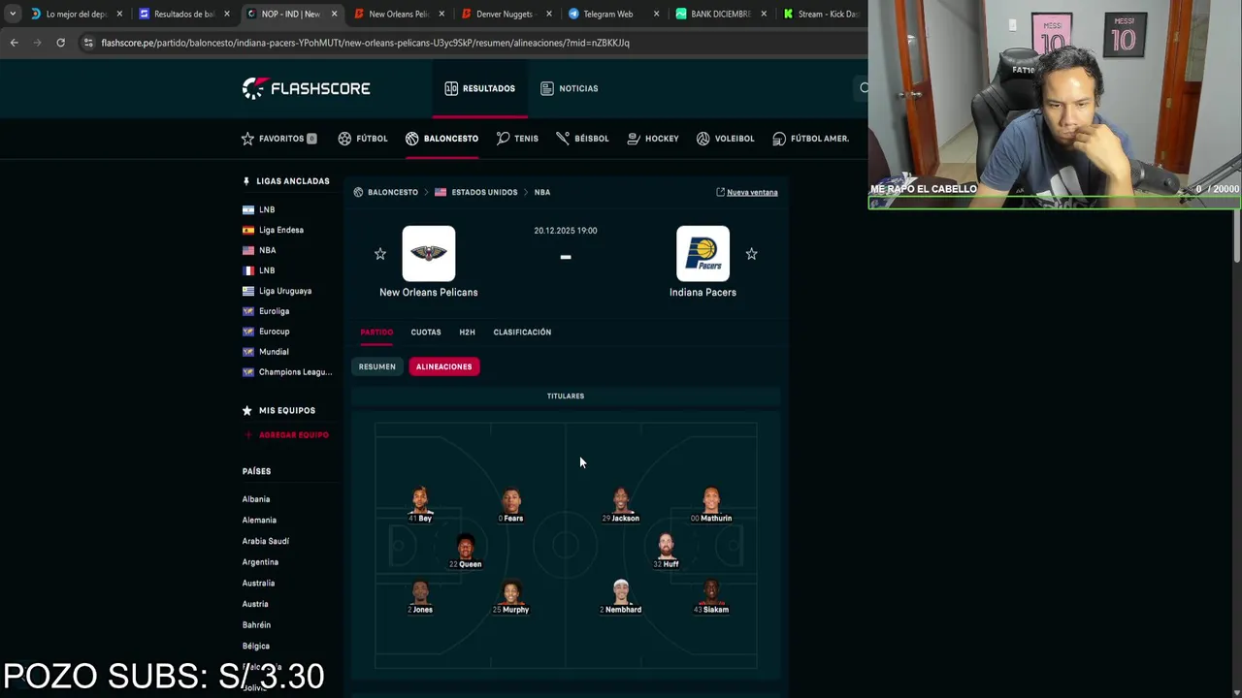Image resolution: width=1242 pixels, height=698 pixels.
Task: Select Bélgica in countries list
Action: [x=256, y=646]
